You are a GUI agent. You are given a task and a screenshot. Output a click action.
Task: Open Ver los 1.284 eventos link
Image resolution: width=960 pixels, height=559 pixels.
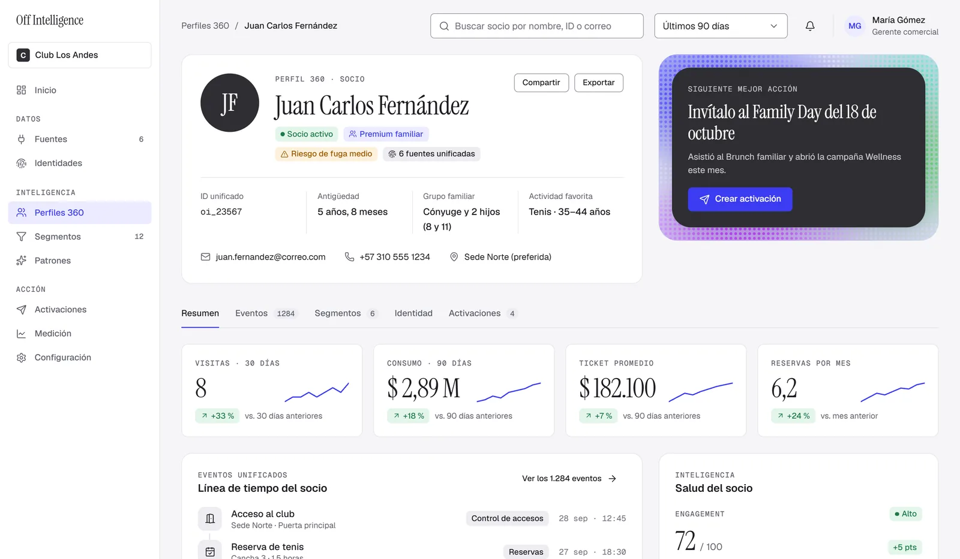(569, 479)
